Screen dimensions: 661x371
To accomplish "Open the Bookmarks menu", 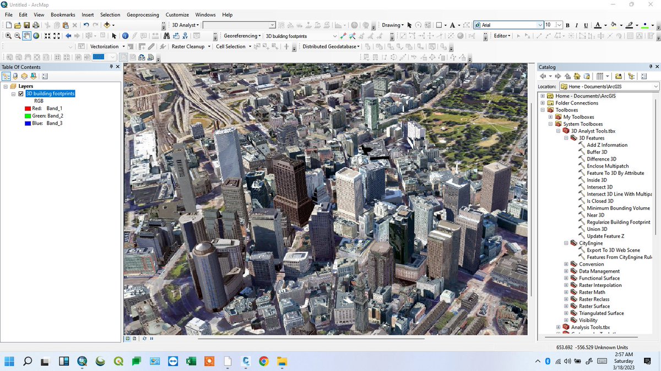I will pos(63,15).
